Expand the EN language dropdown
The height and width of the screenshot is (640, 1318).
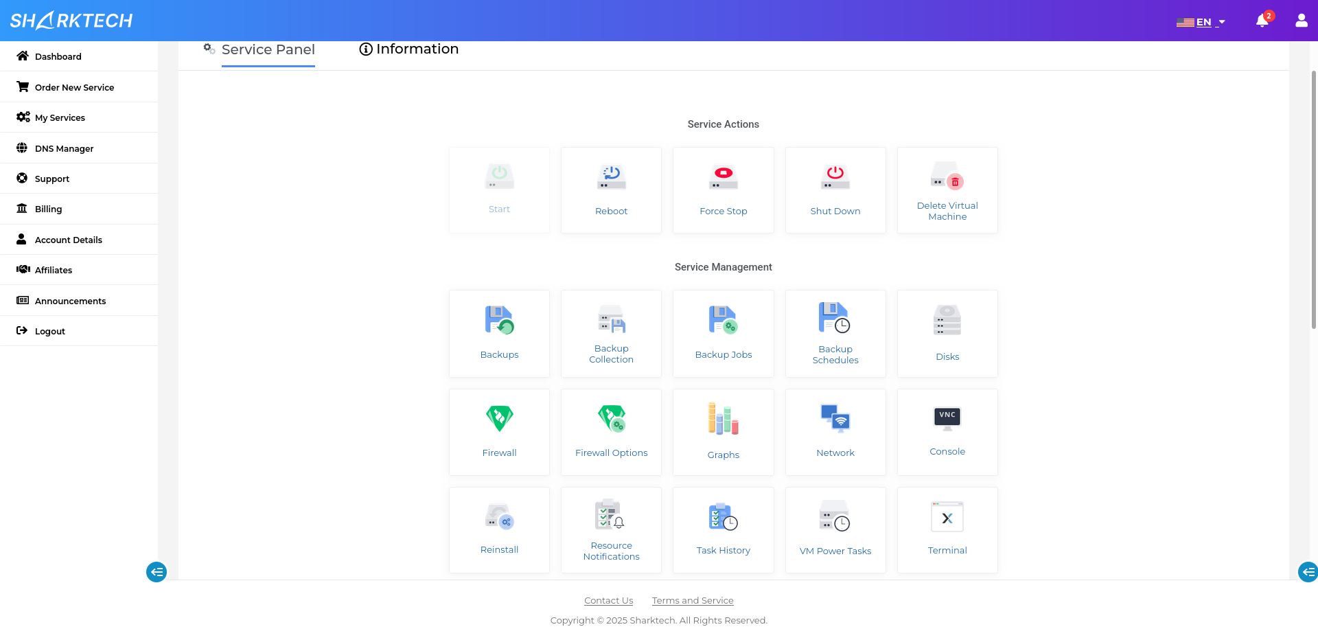[1203, 21]
